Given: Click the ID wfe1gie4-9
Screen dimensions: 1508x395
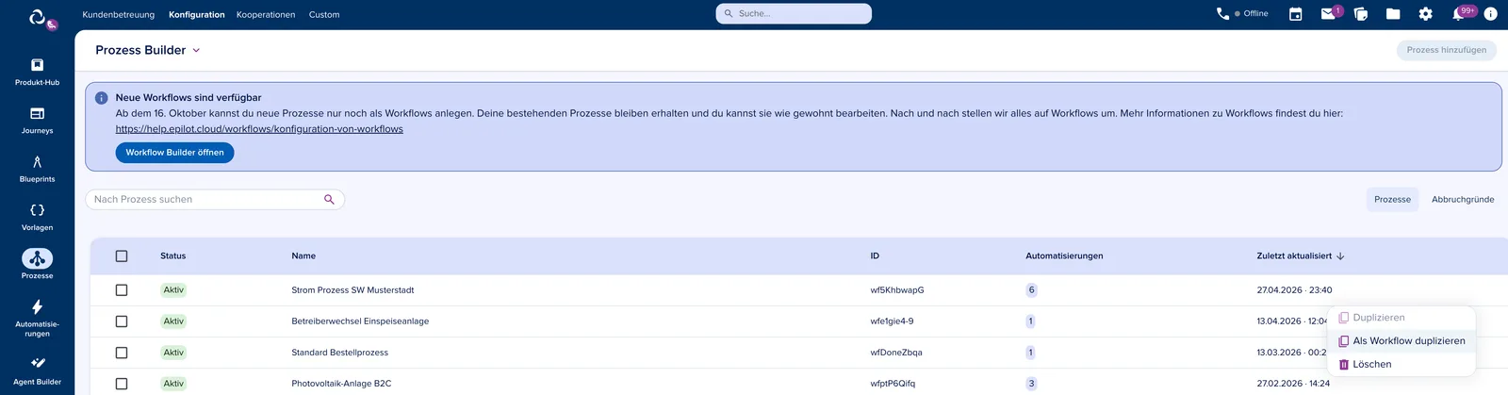Looking at the screenshot, I should tap(892, 321).
